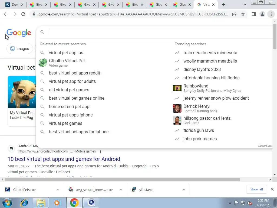Close the 'Dow' tab
Screen dimensions: 277x208
pyautogui.click(x=22, y=5)
